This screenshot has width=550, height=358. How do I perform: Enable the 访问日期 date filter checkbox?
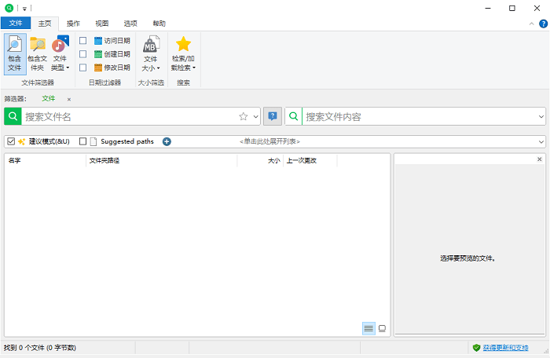(82, 40)
